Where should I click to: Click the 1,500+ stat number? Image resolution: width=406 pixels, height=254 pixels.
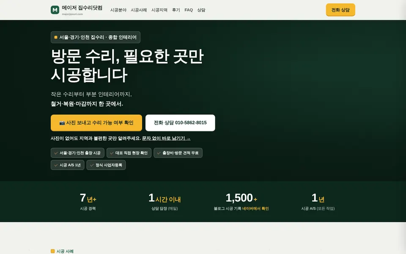point(241,198)
